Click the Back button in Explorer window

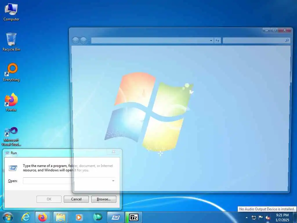pyautogui.click(x=76, y=40)
